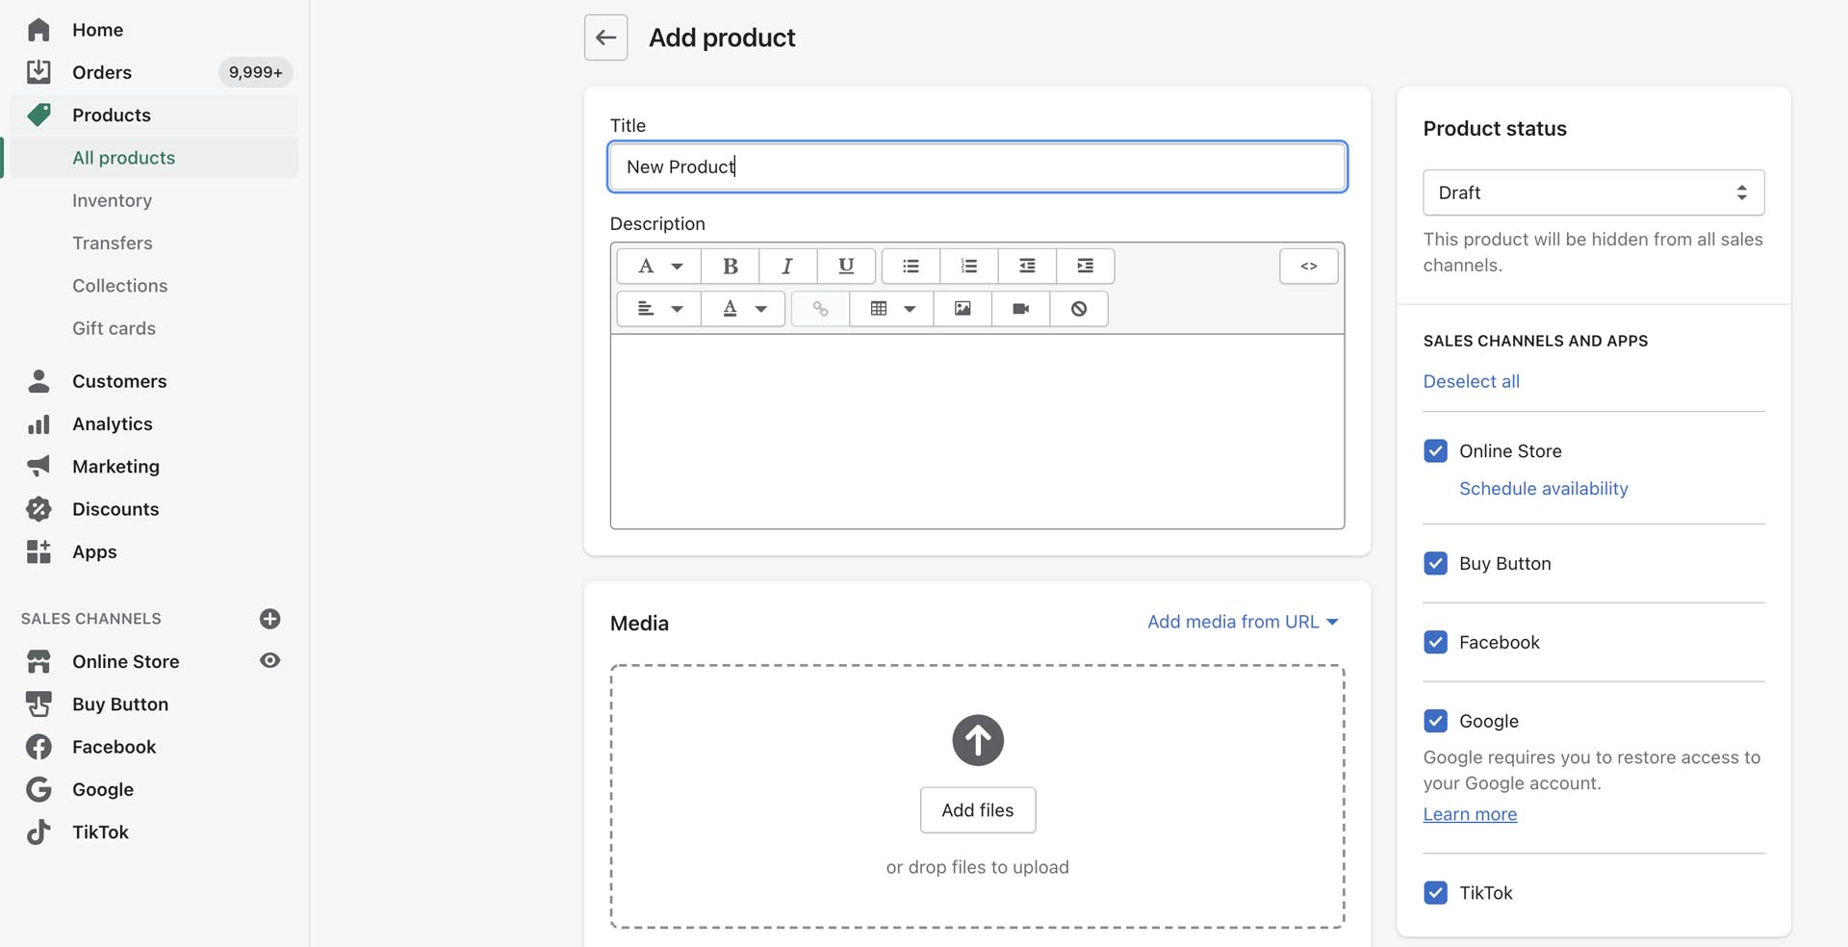Insert a bulleted list in description
This screenshot has height=947, width=1848.
pos(911,267)
